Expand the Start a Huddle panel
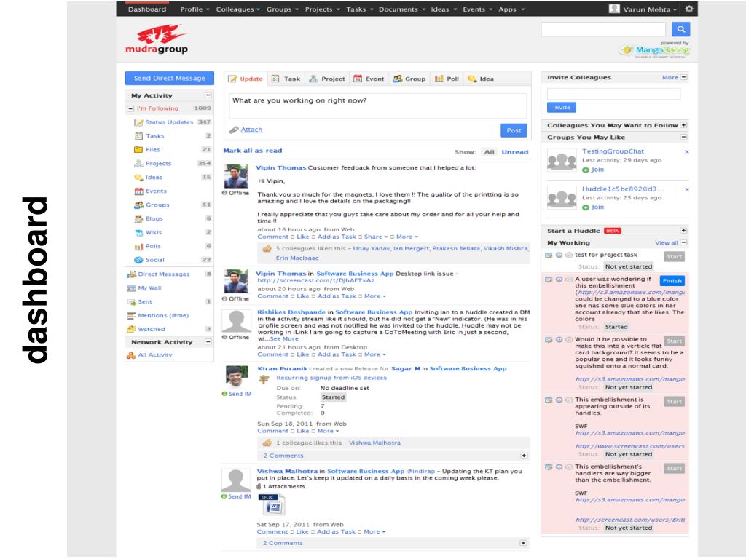 [683, 231]
